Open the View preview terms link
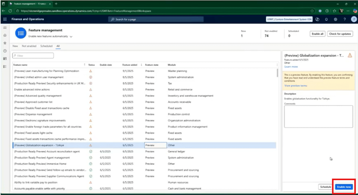The image size is (358, 195). [x=296, y=86]
